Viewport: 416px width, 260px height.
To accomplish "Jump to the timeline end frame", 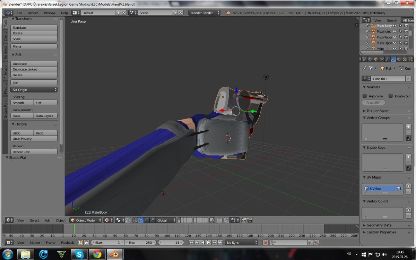I will click(x=220, y=243).
